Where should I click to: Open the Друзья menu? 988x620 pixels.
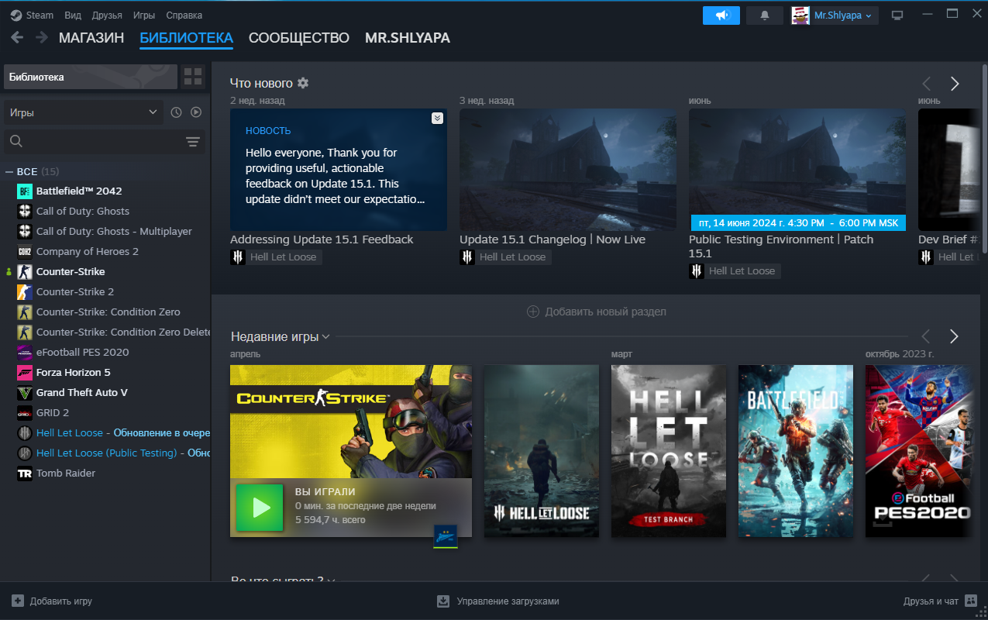pyautogui.click(x=107, y=15)
